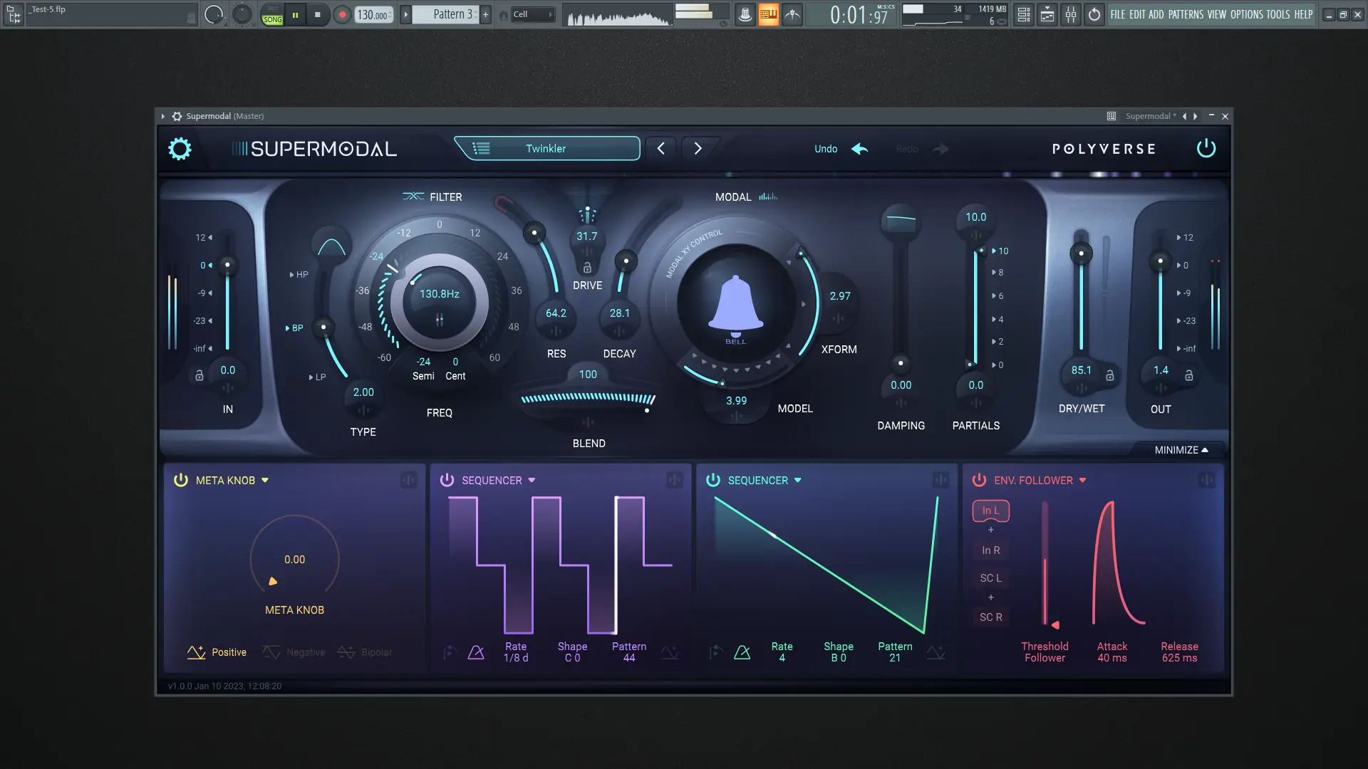Disable the Meta Knob power toggle
1368x769 pixels.
point(181,480)
